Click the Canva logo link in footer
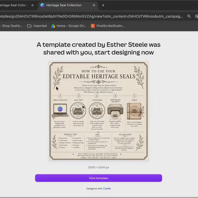Image resolution: width=198 pixels, height=198 pixels. [x=107, y=188]
